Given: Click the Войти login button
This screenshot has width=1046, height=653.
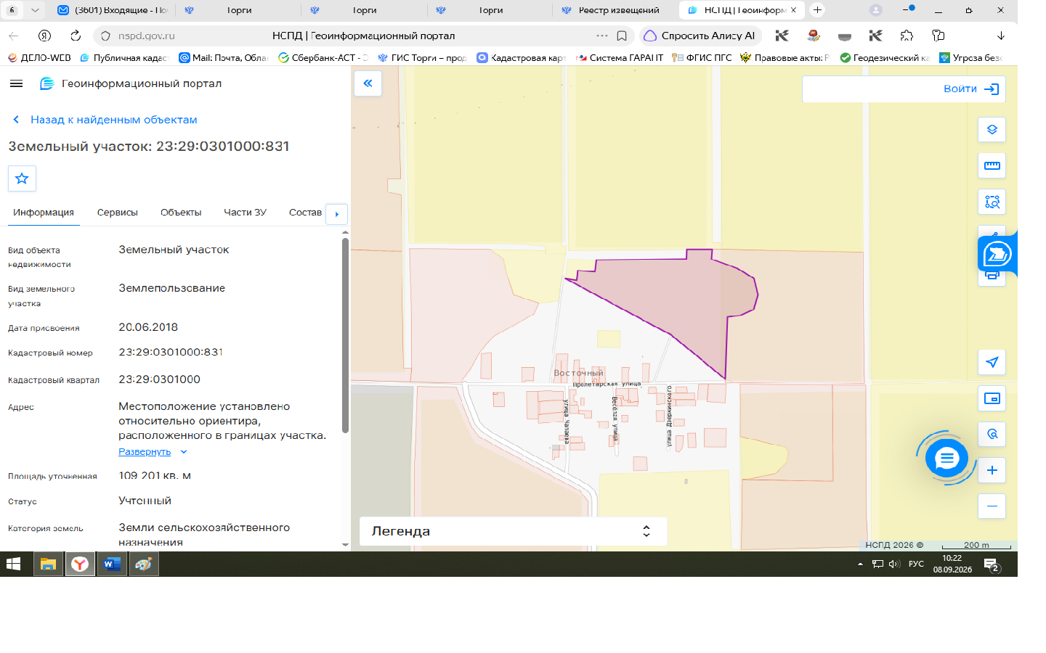Looking at the screenshot, I should (970, 89).
